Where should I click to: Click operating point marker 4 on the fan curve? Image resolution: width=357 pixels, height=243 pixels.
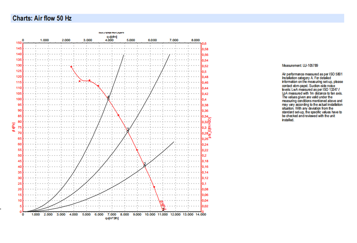point(108,99)
